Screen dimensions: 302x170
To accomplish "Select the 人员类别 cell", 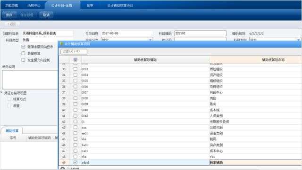I will pos(255,115).
